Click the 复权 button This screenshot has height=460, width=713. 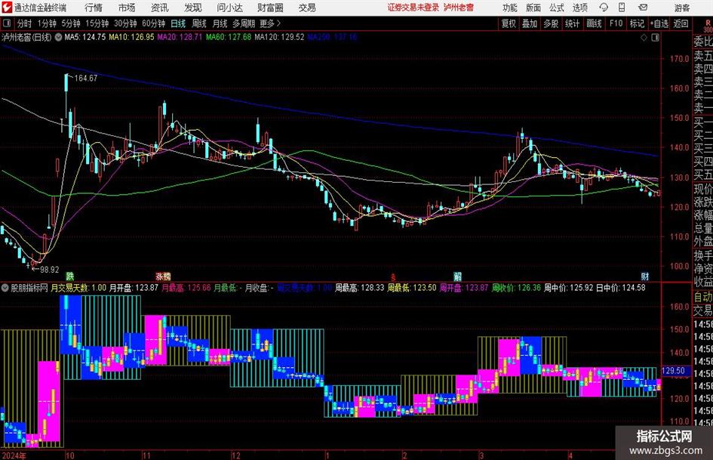[509, 23]
